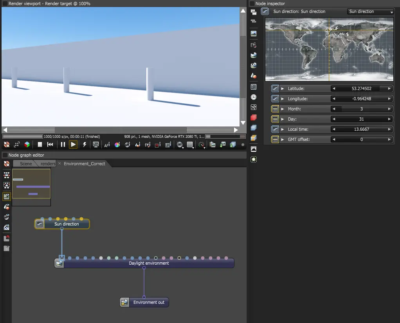Open post processing starburst icon

click(254, 159)
